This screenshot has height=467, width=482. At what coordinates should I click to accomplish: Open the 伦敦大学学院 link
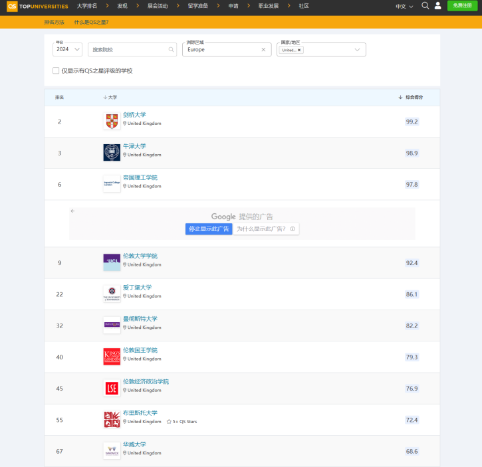pos(140,256)
